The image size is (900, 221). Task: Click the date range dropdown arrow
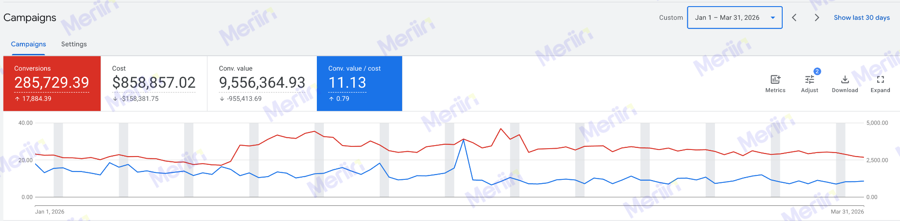pos(773,18)
